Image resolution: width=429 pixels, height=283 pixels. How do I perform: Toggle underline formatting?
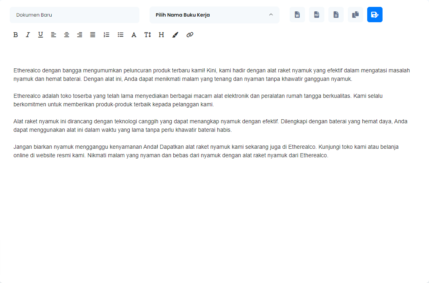coord(40,35)
